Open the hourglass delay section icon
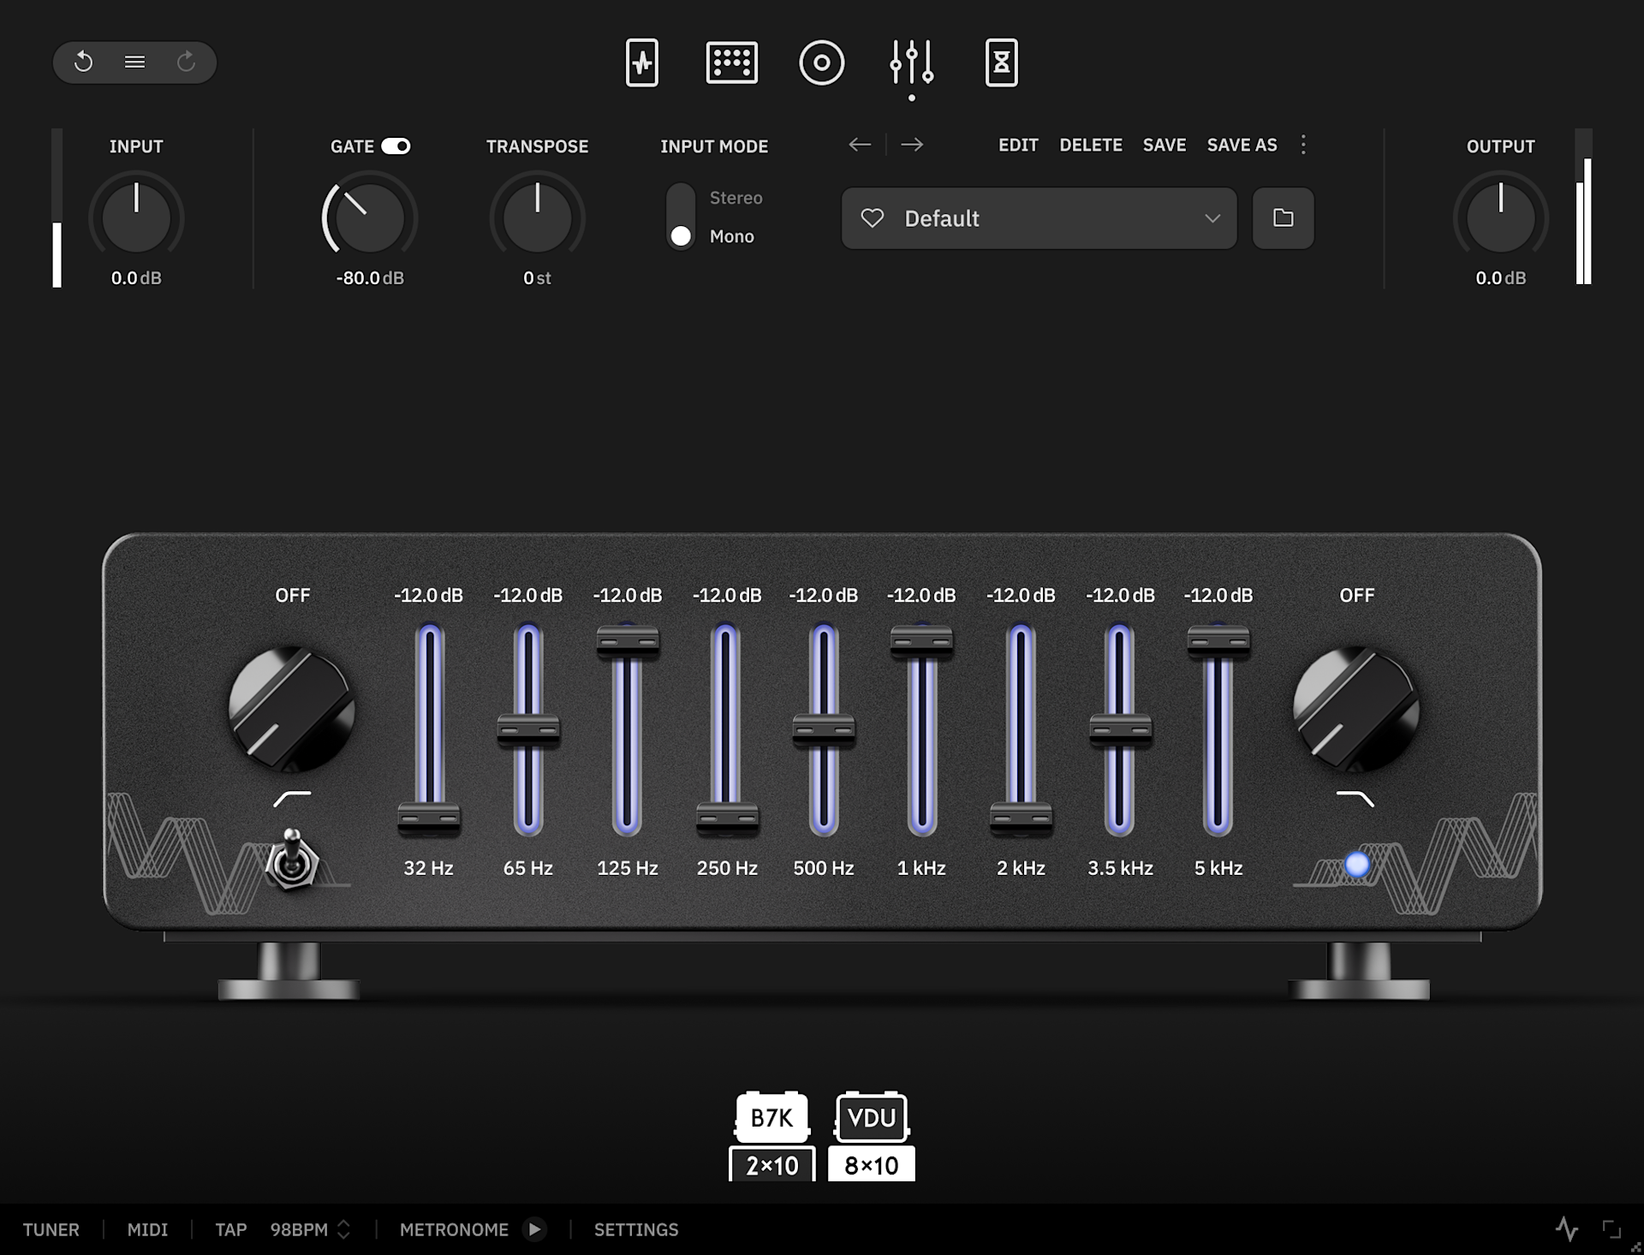 click(1001, 62)
